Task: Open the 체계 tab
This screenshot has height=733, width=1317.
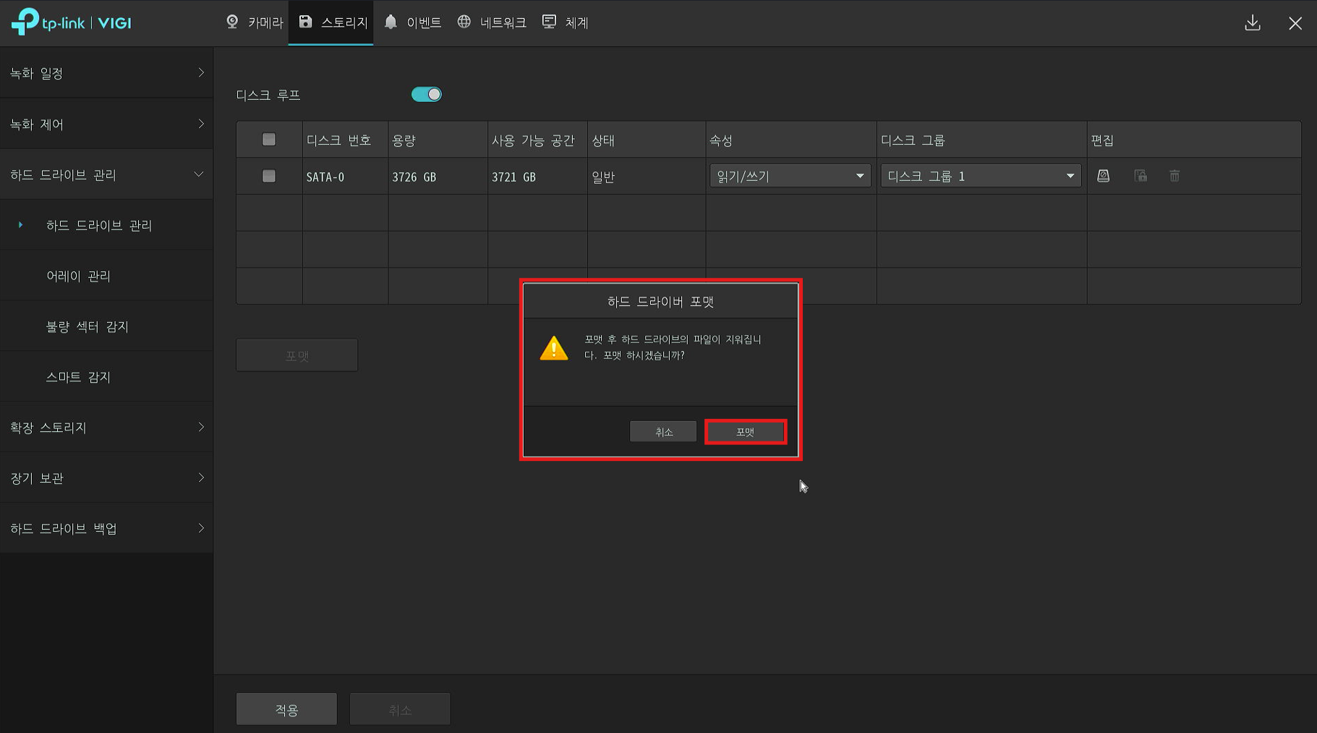Action: [x=566, y=22]
